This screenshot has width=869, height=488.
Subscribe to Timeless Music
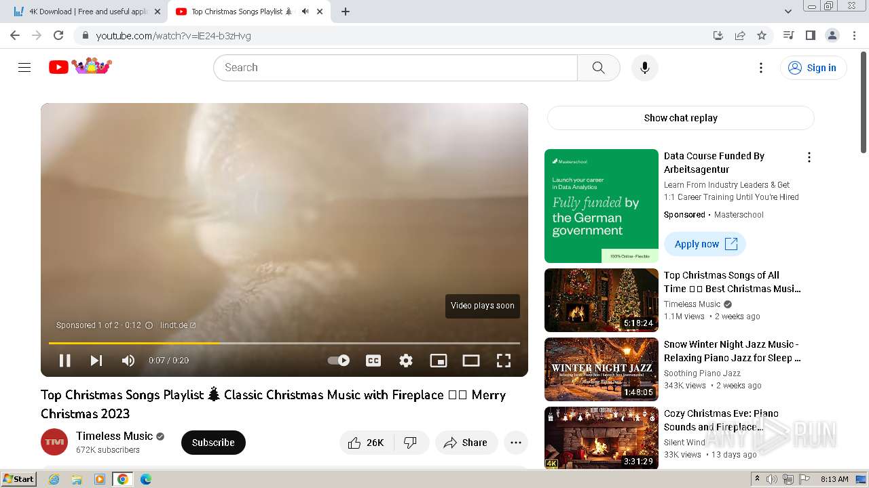[x=213, y=443]
